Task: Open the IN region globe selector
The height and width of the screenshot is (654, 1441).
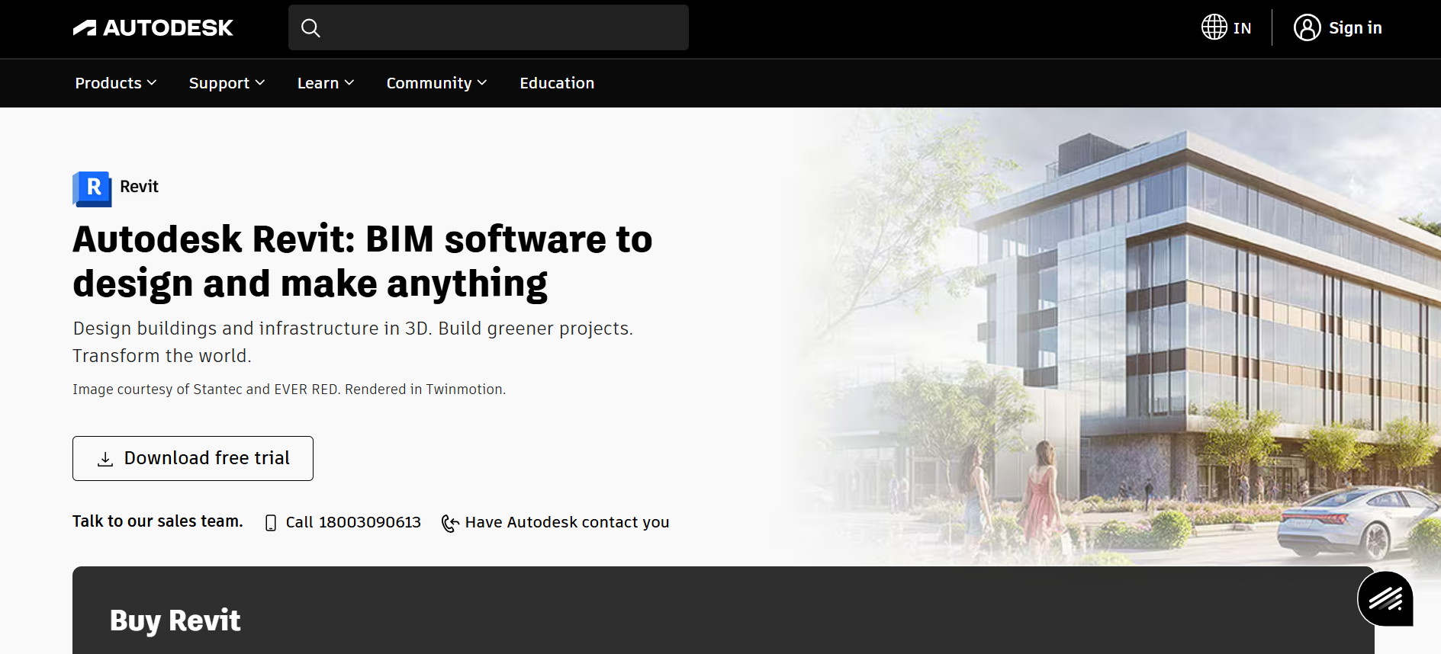Action: 1226,27
